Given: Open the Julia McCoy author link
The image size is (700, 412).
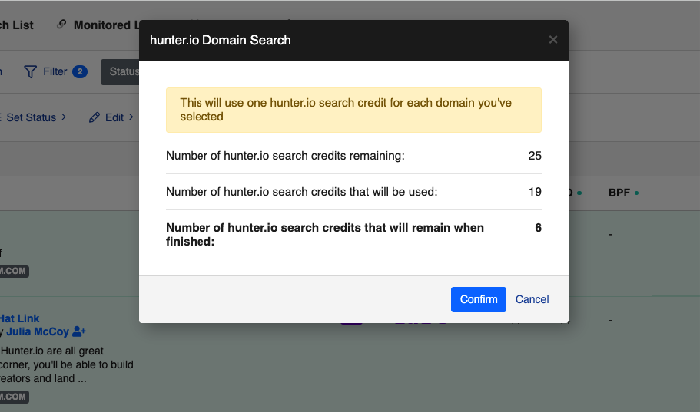Looking at the screenshot, I should pos(38,332).
